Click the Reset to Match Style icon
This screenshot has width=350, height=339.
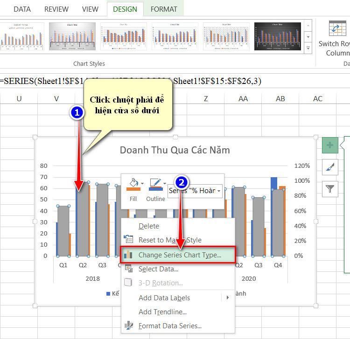[x=129, y=239]
